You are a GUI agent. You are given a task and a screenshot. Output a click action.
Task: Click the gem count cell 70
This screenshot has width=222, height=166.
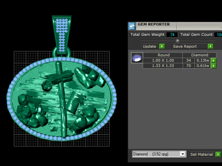188,66
